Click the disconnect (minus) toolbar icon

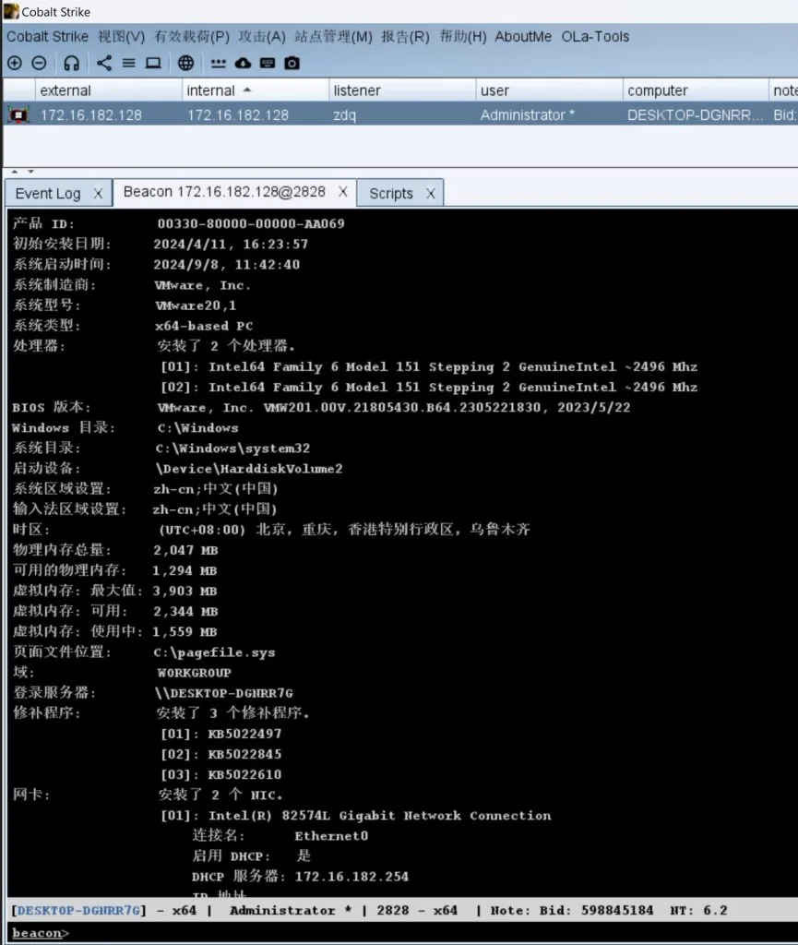pos(39,63)
